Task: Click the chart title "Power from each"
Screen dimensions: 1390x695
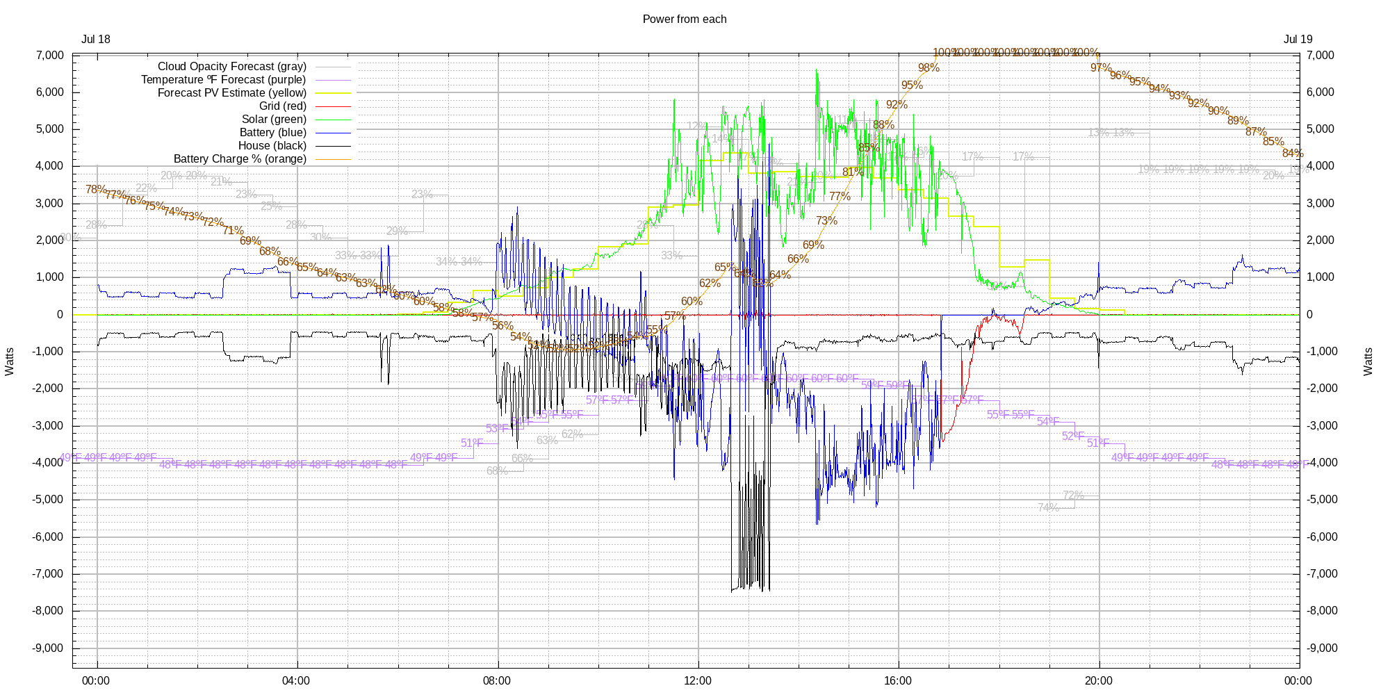Action: pyautogui.click(x=684, y=19)
